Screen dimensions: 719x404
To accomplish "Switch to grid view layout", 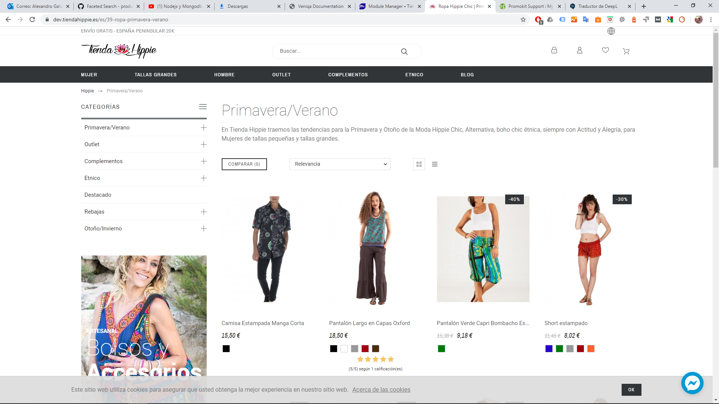I will [419, 164].
